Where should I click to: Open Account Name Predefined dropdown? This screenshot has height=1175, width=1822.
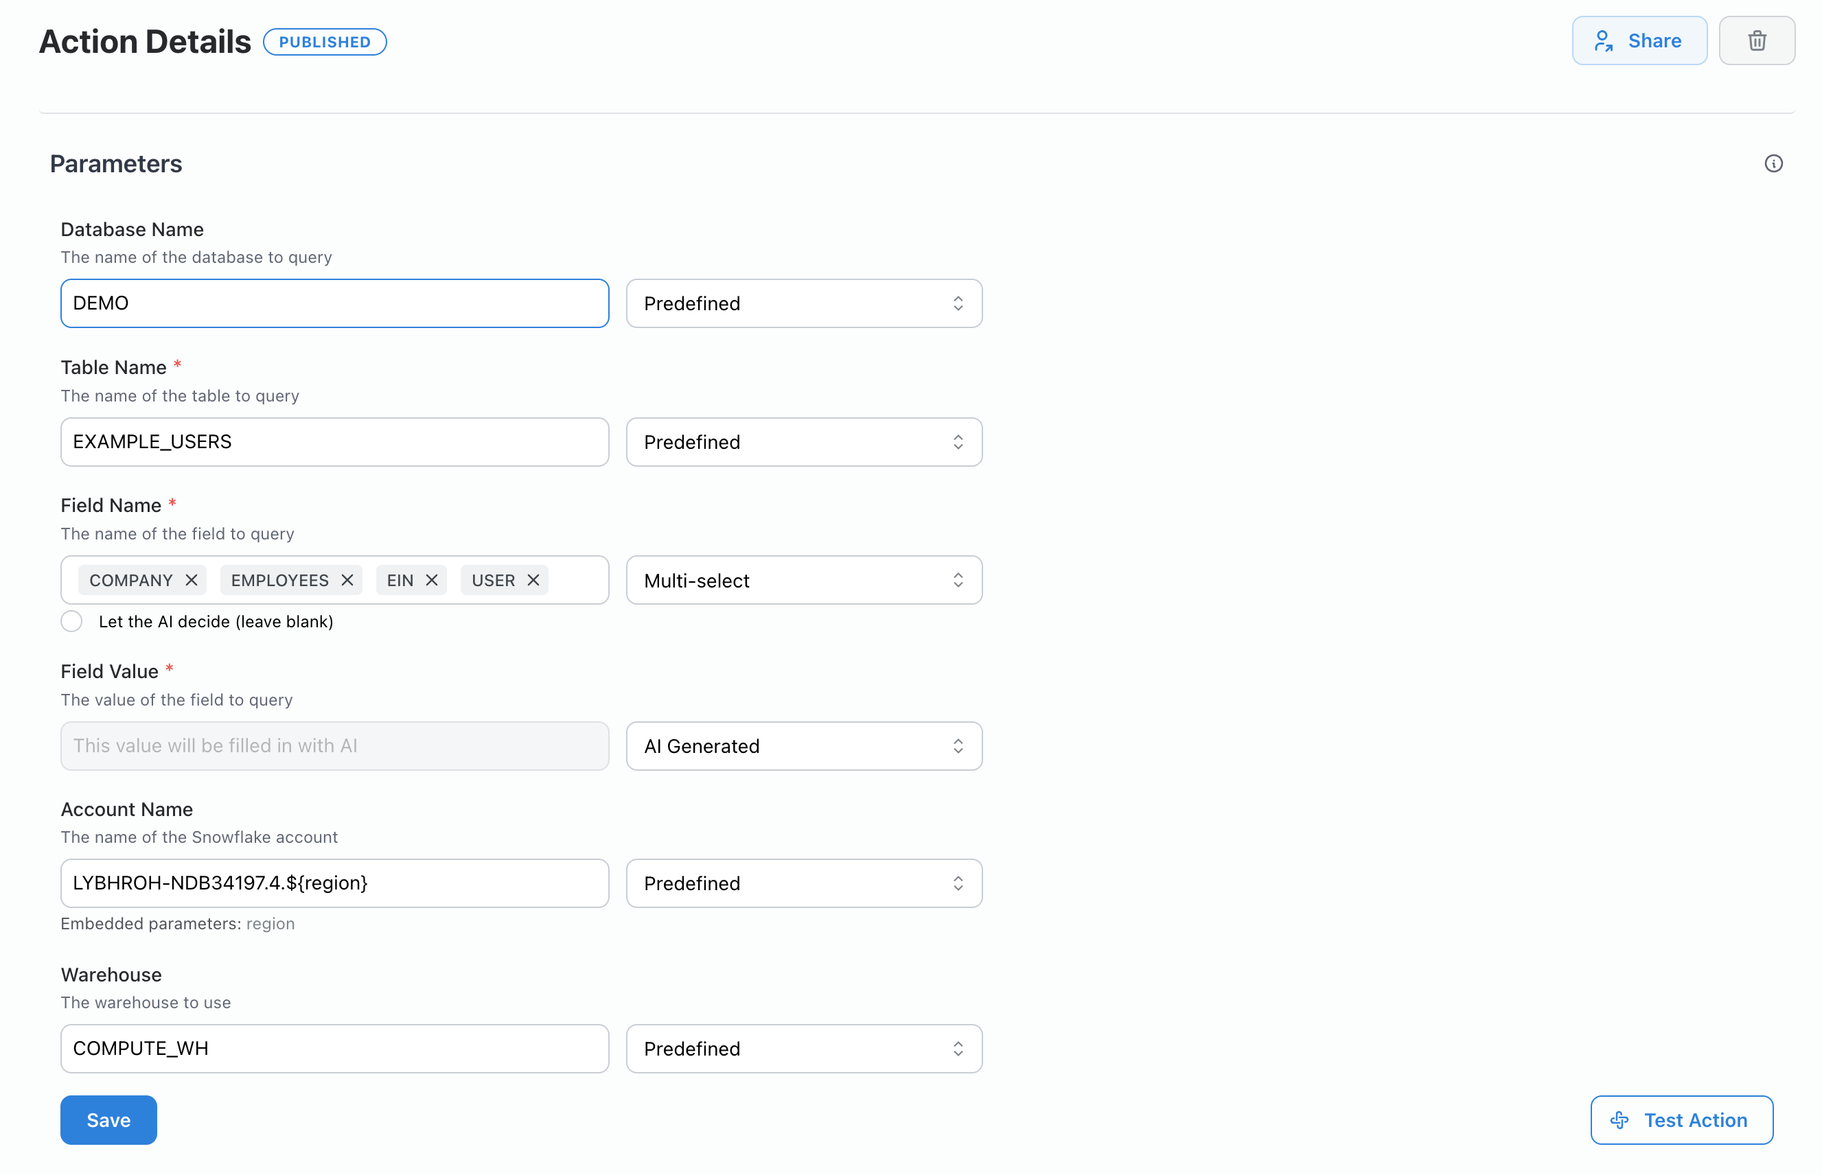click(x=803, y=883)
